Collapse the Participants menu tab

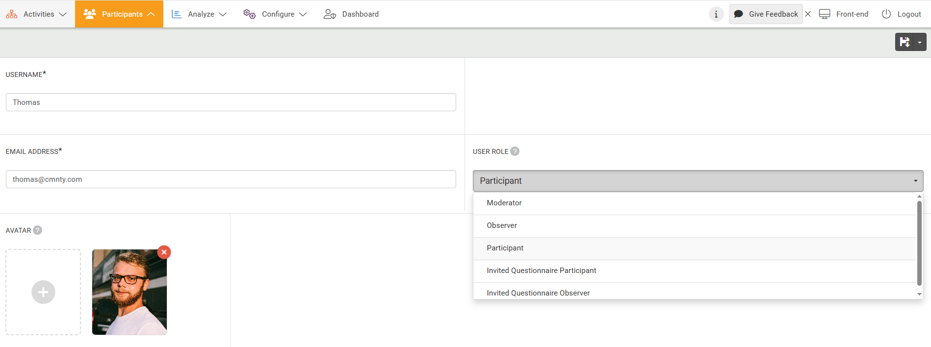[119, 14]
